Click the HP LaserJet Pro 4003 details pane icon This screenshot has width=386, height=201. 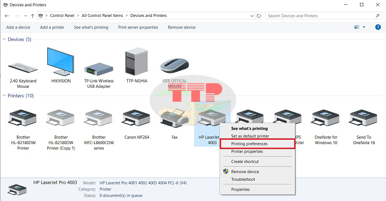click(x=17, y=189)
